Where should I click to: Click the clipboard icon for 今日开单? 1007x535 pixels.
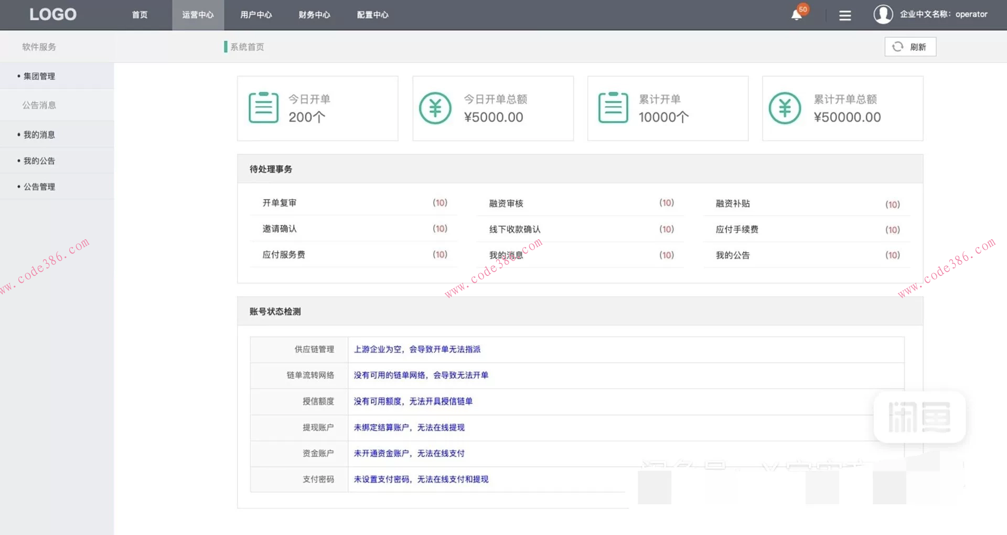coord(263,108)
